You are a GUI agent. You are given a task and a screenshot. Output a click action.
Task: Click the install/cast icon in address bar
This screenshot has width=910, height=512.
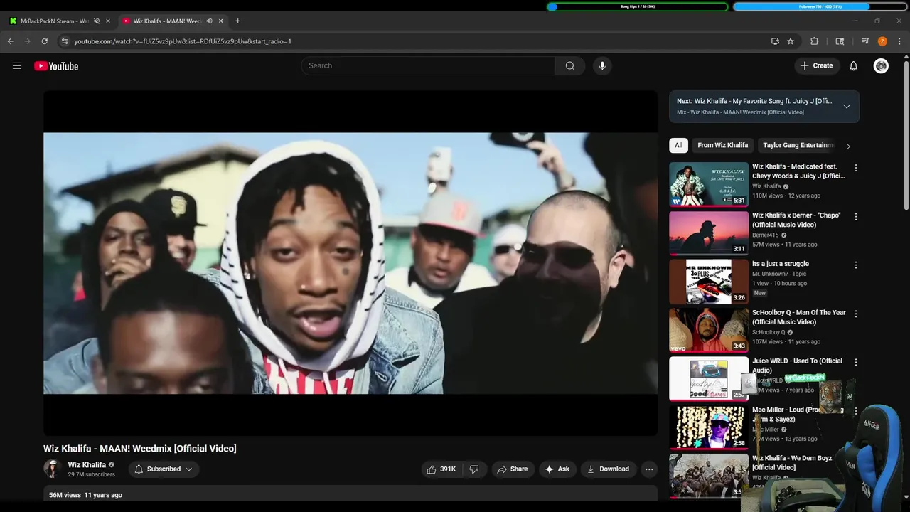775,41
